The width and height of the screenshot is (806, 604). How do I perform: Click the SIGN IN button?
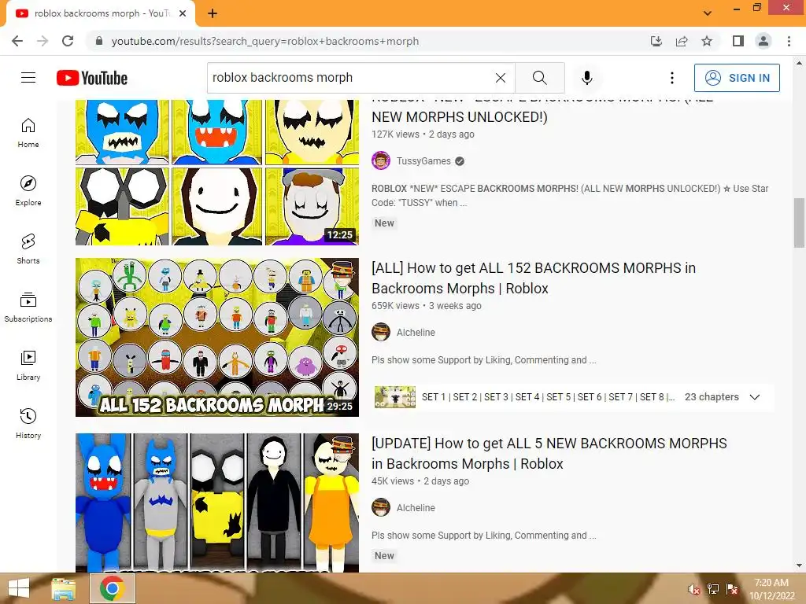point(737,78)
